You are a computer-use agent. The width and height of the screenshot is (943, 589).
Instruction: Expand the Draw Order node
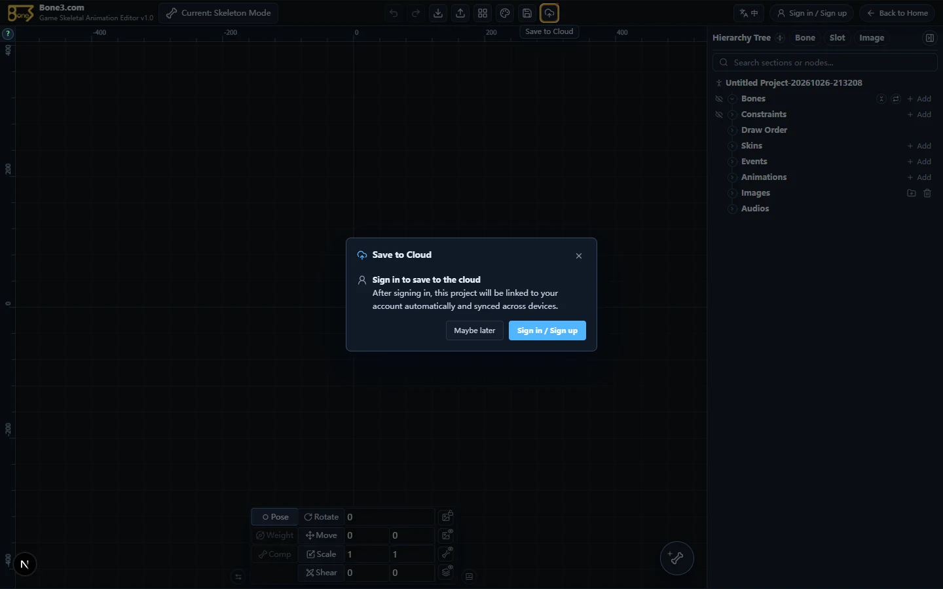click(732, 130)
